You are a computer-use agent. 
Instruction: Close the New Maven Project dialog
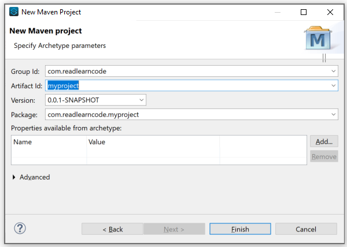pos(330,12)
